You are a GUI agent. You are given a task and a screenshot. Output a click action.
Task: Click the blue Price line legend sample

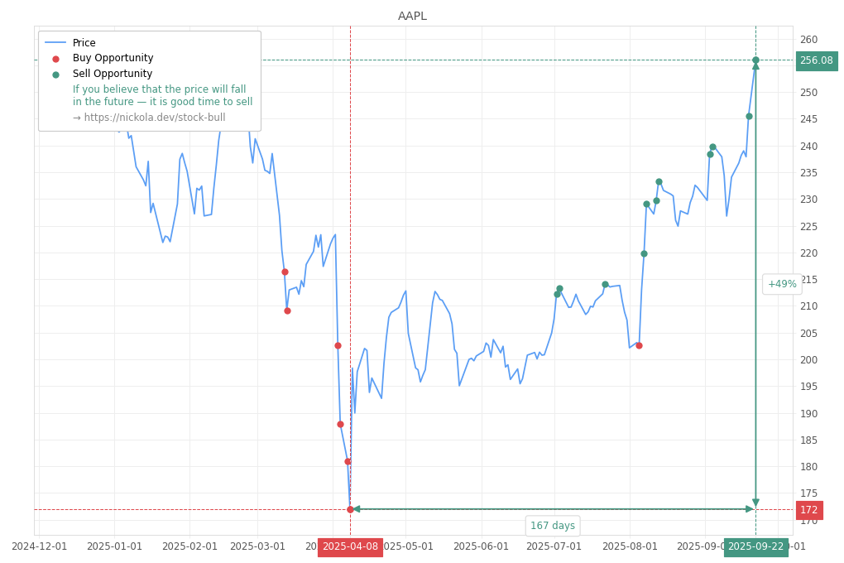[x=55, y=43]
